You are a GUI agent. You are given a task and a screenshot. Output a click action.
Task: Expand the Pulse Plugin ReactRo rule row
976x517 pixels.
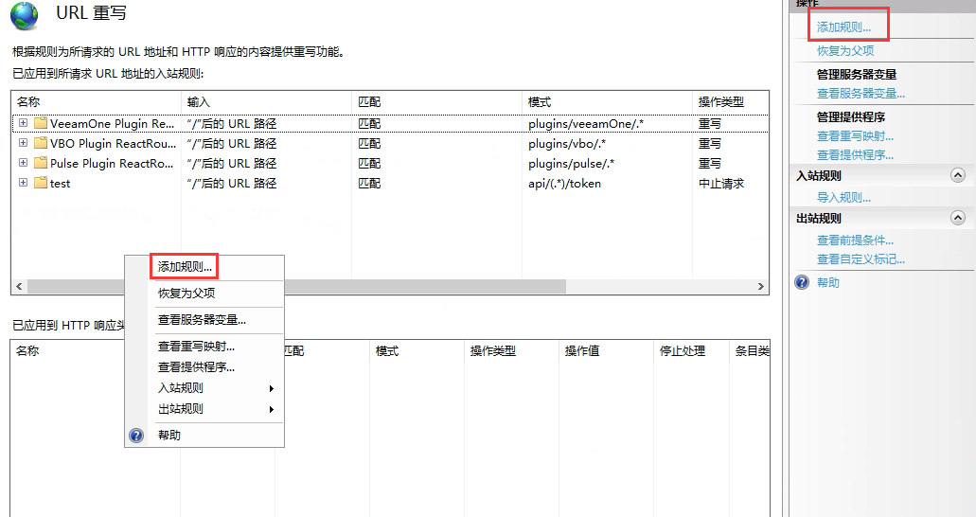click(x=23, y=163)
